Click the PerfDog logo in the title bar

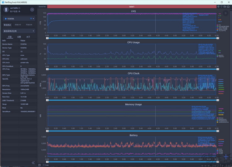(x=3, y=2)
